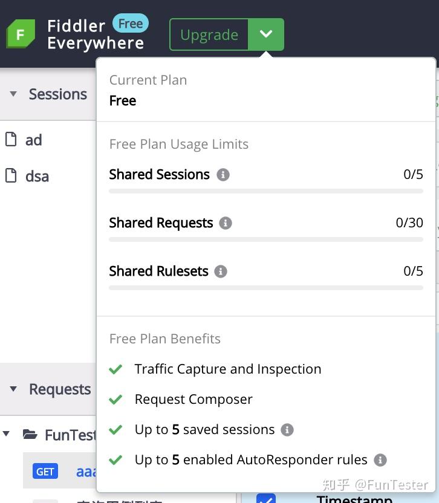Screen dimensions: 439x503
Task: Click the file icon of session ad
Action: [x=11, y=140]
